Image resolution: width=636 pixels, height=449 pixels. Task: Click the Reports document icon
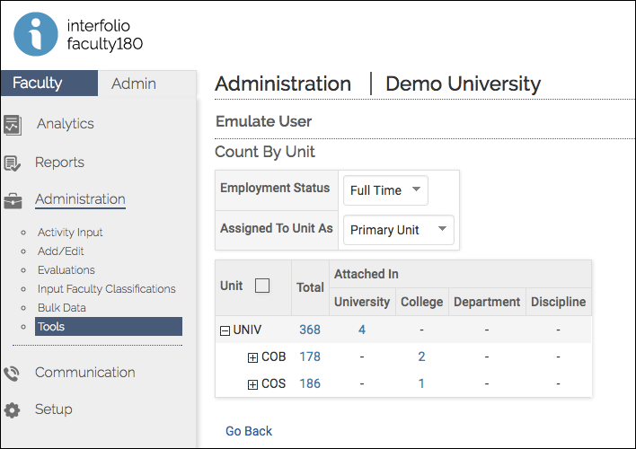[x=13, y=163]
